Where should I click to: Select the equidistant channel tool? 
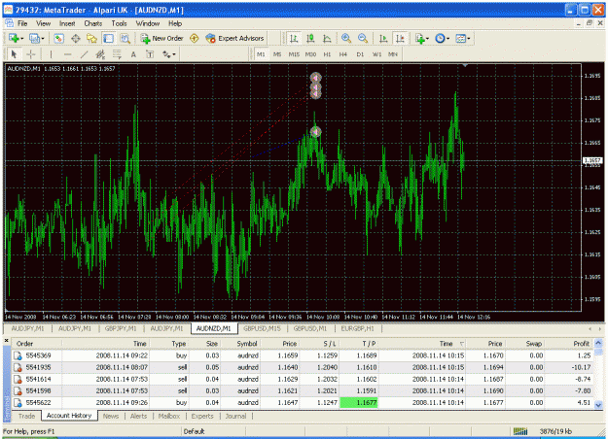(100, 54)
